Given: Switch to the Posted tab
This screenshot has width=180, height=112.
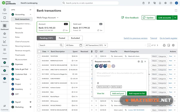Looking at the screenshot, I should coord(62,38).
